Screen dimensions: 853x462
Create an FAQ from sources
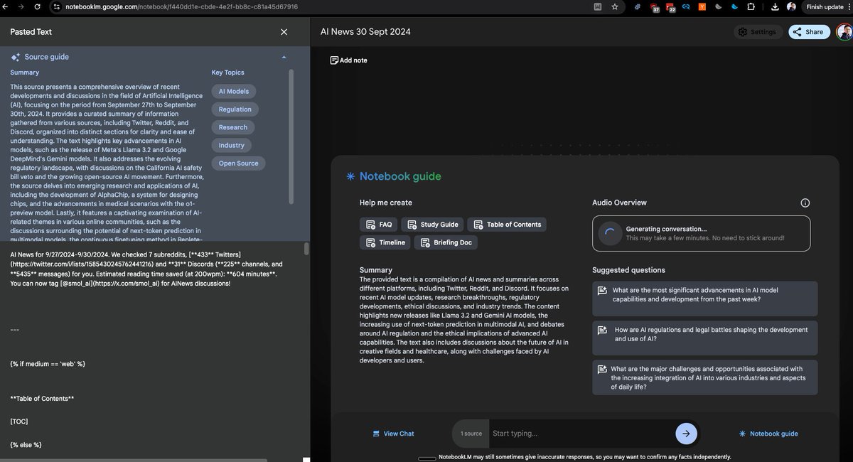coord(379,225)
